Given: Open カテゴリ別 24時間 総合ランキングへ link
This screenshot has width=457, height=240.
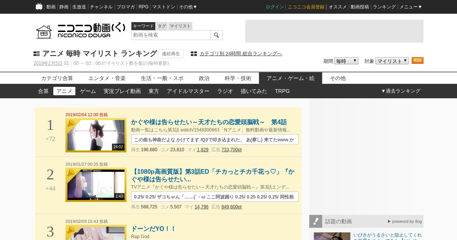Looking at the screenshot, I should (x=241, y=54).
